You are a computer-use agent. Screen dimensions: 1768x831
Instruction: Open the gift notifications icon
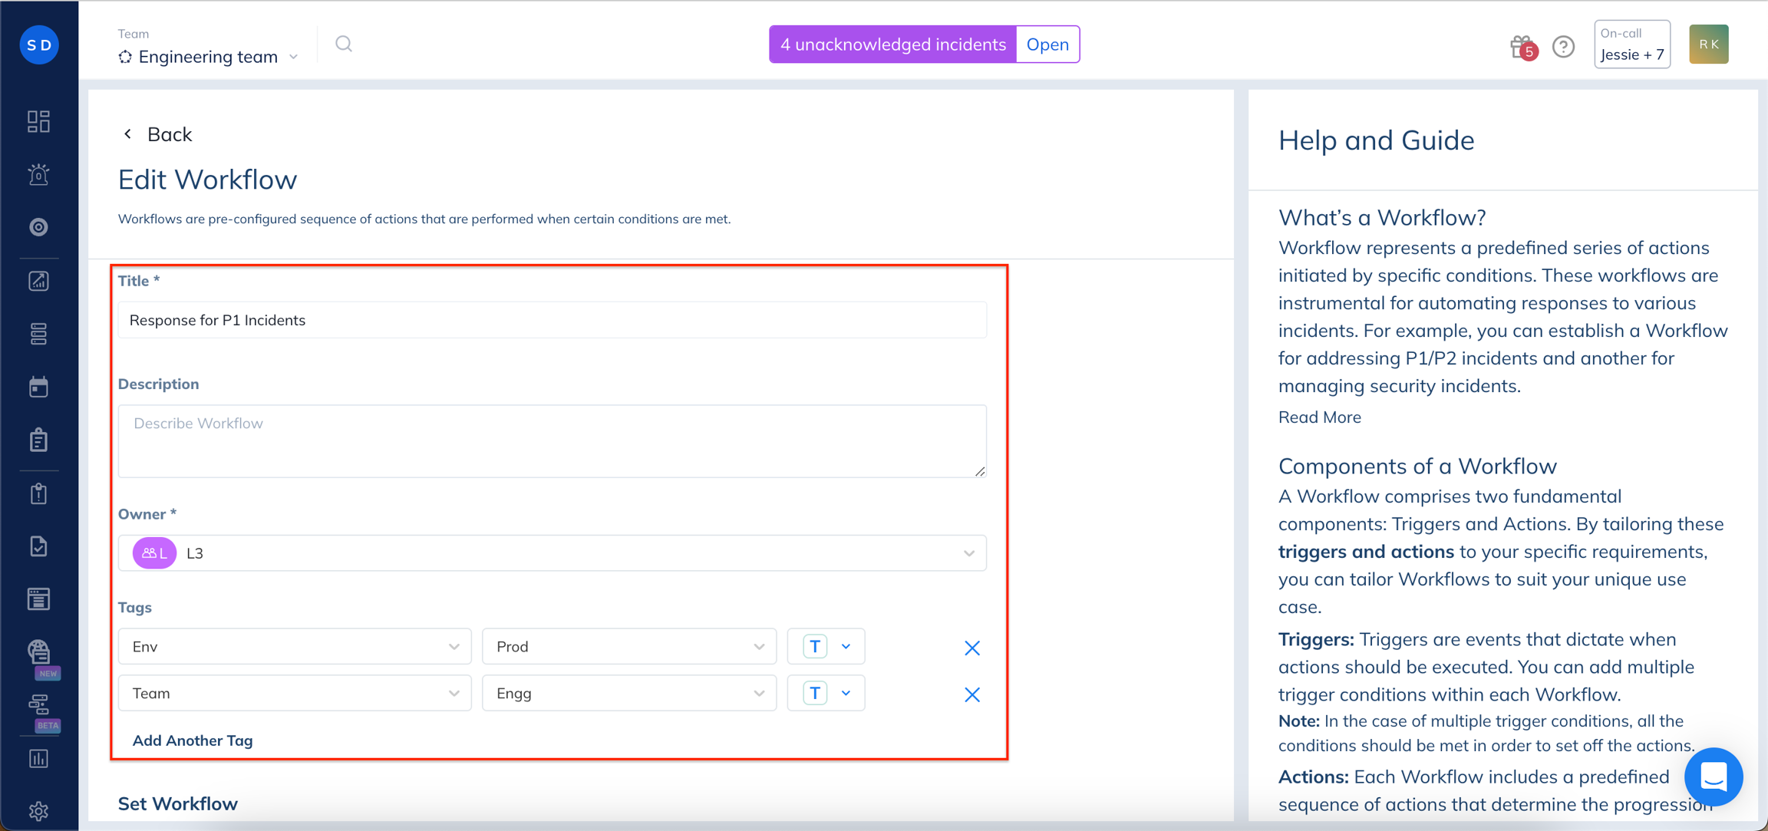point(1522,47)
